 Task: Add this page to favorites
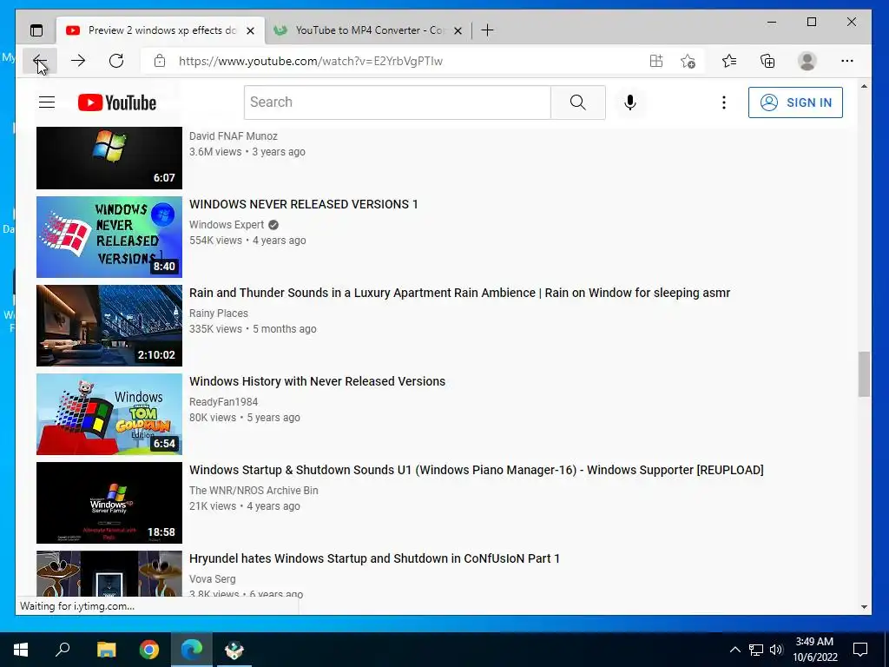pos(688,61)
